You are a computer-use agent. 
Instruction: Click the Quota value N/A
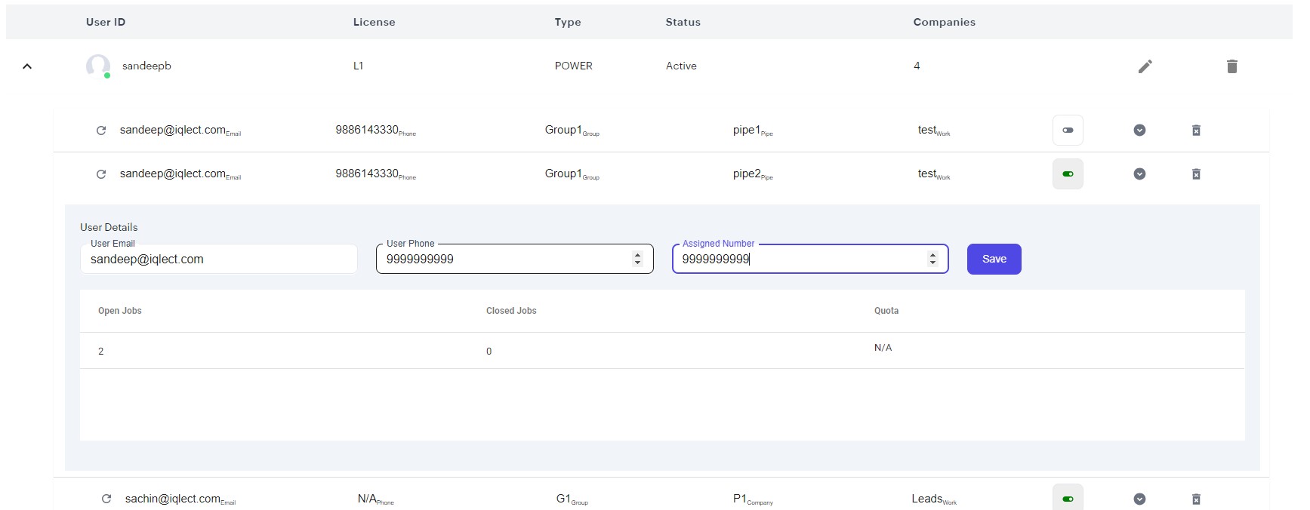(x=883, y=348)
